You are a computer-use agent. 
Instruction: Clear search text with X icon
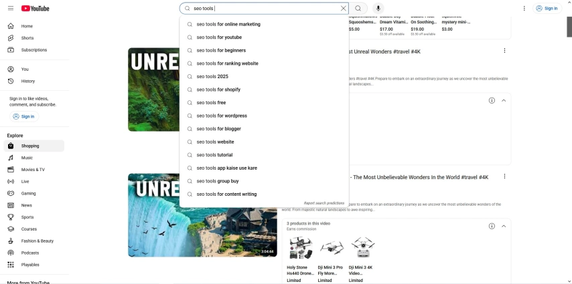click(344, 8)
